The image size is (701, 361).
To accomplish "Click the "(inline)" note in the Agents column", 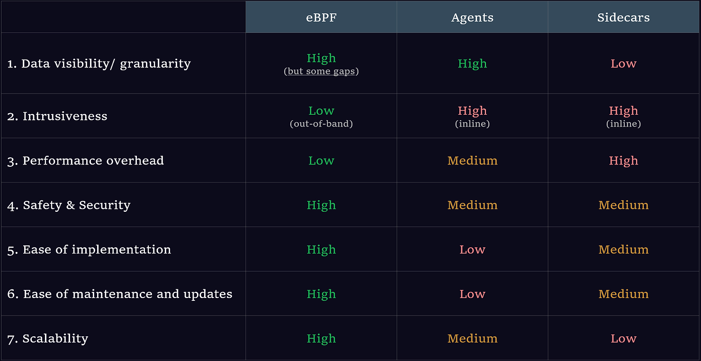I will click(x=472, y=124).
